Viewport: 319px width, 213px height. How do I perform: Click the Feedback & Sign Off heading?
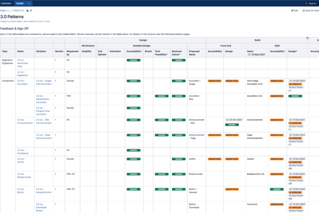coord(14,29)
